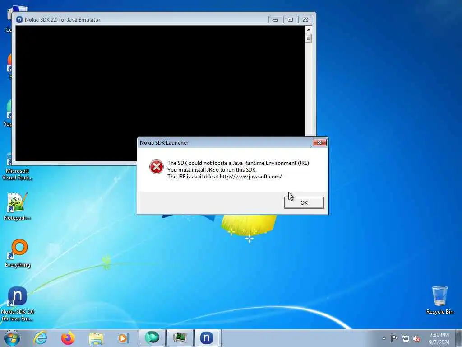This screenshot has height=347, width=462.
Task: Switch to the green globe taskbar app
Action: coord(152,338)
